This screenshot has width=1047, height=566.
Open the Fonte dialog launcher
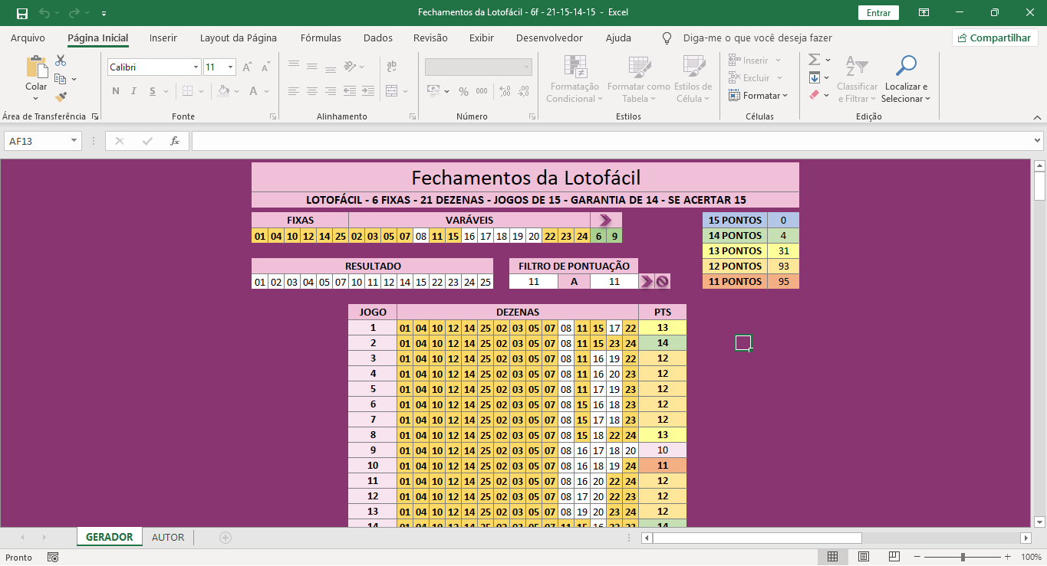tap(273, 117)
